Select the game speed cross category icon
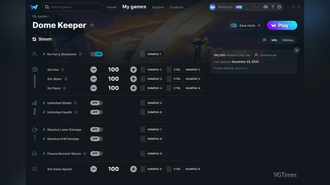Viewport: 330px width, 185px height. (35, 169)
